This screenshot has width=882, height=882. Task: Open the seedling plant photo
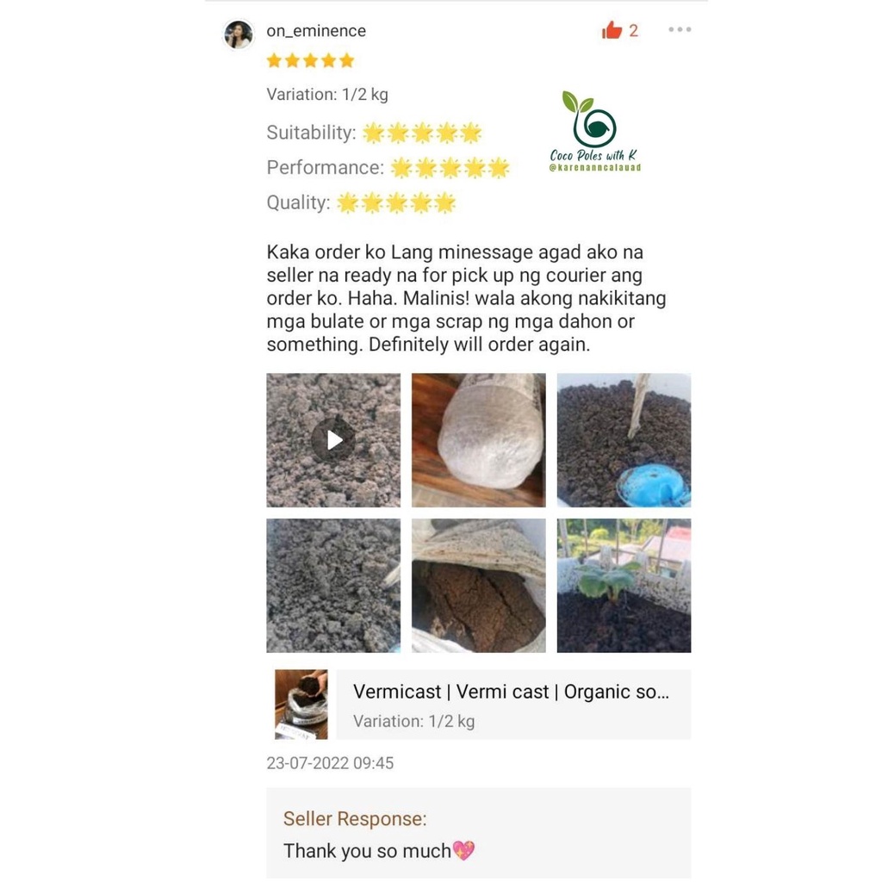(x=624, y=586)
